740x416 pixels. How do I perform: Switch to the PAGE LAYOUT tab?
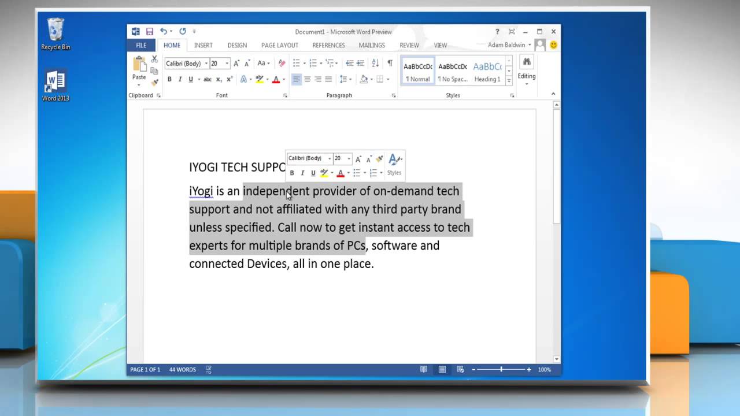[x=280, y=45]
